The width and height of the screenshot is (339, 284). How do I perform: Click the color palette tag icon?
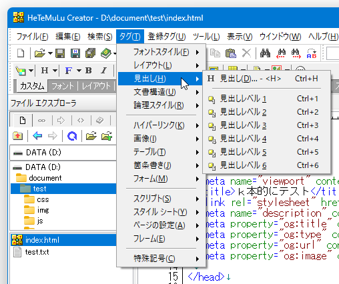pyautogui.click(x=21, y=71)
